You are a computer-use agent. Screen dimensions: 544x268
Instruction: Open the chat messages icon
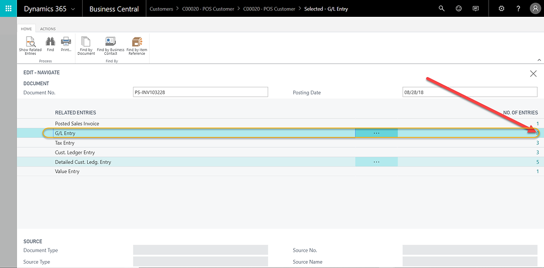pos(475,9)
